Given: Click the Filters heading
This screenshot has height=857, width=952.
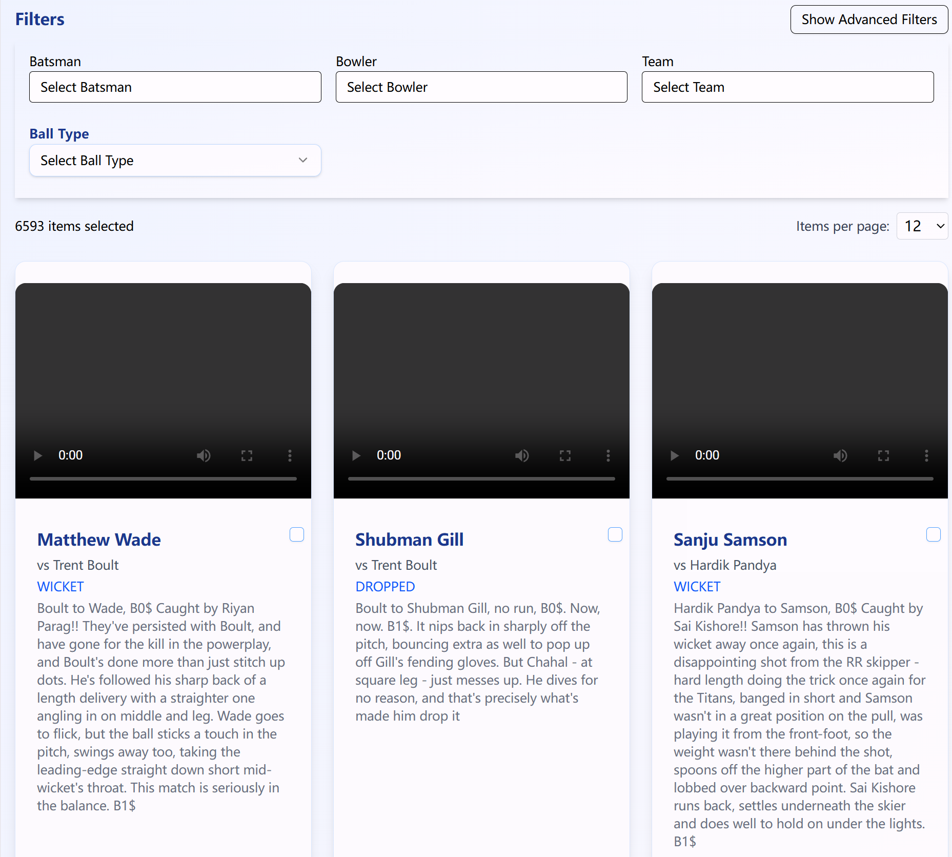Looking at the screenshot, I should 40,19.
